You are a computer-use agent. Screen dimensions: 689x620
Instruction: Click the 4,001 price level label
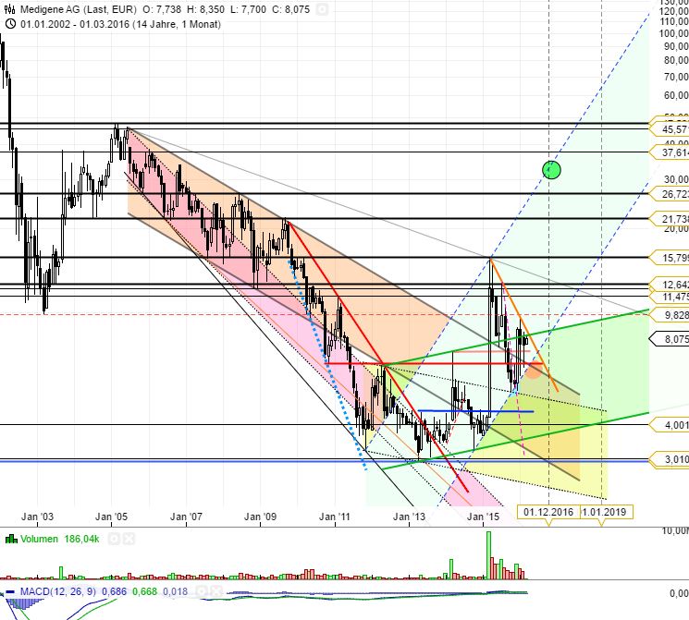click(x=671, y=425)
